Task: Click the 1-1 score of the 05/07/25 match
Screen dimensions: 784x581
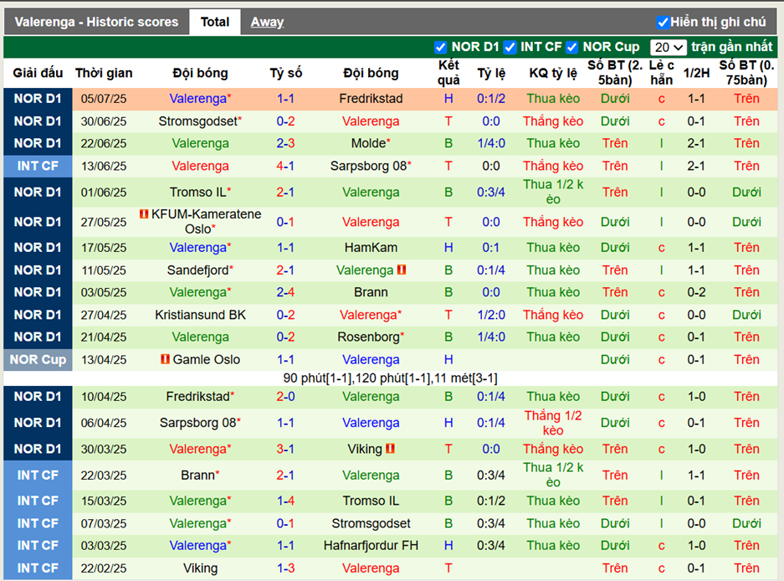Action: coord(285,99)
